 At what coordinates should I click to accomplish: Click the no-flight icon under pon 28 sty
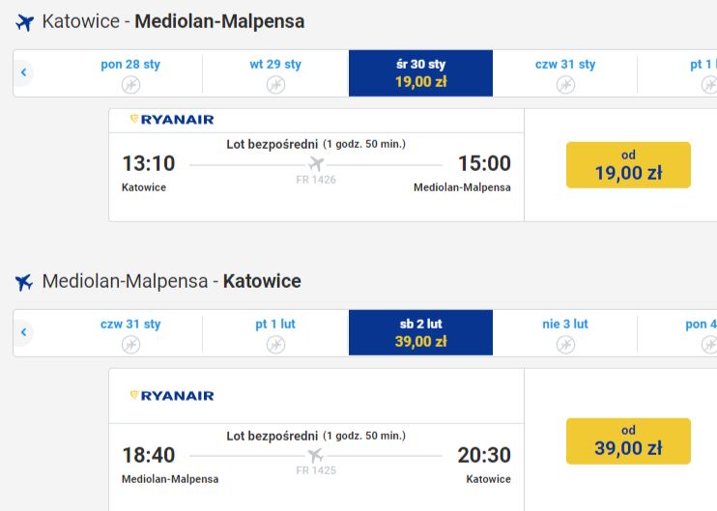pos(130,85)
